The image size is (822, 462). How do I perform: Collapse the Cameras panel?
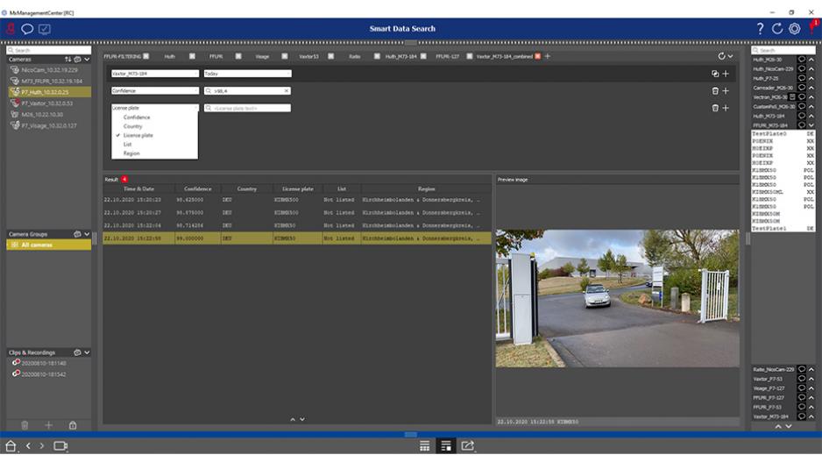(87, 60)
